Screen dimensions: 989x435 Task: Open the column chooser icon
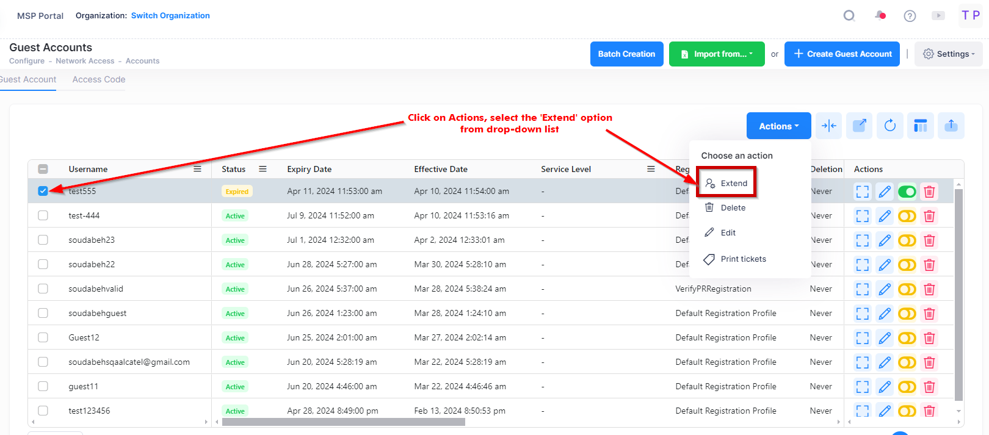click(x=920, y=126)
